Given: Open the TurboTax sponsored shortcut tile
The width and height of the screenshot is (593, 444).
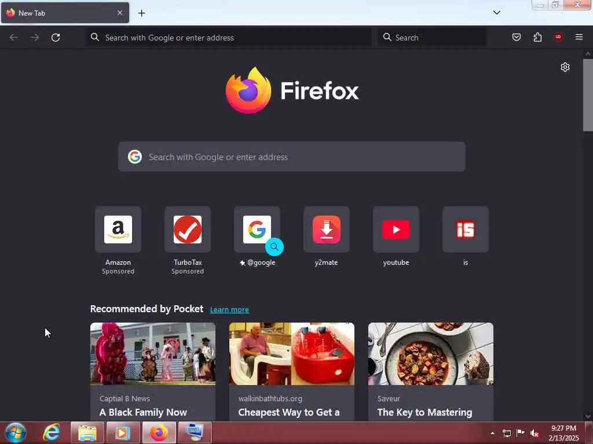Looking at the screenshot, I should (188, 230).
